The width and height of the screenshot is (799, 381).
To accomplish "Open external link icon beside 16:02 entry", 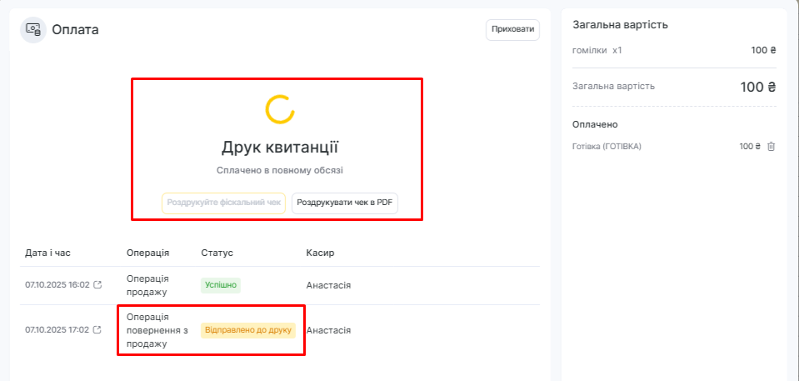I will [x=97, y=285].
